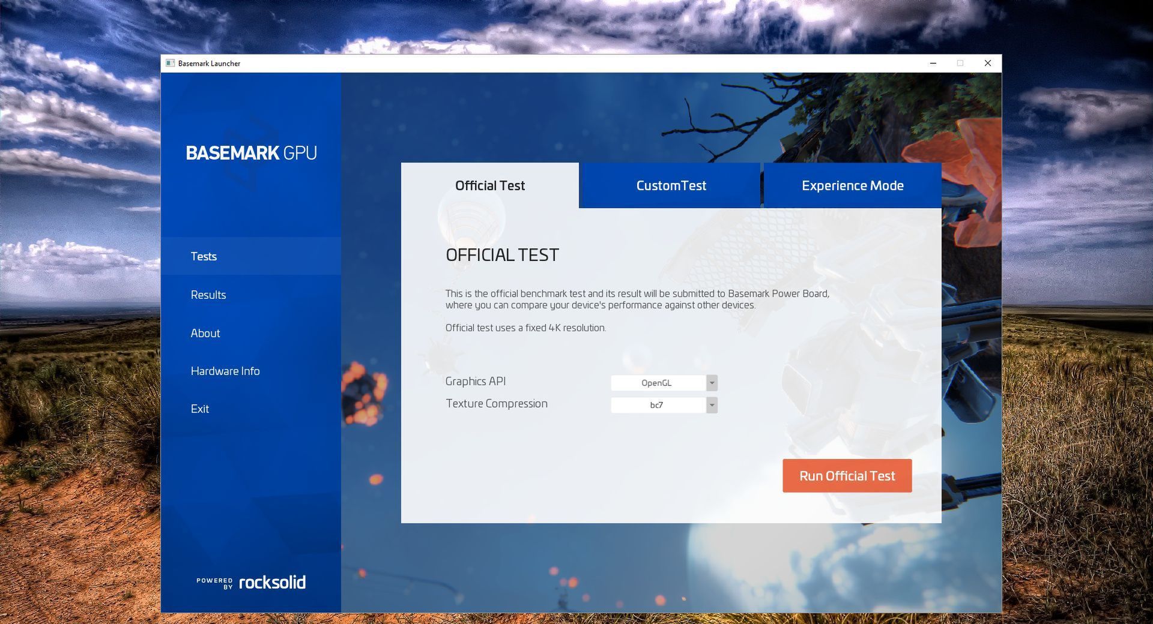Open Experience Mode tab
The height and width of the screenshot is (624, 1153).
coord(852,185)
